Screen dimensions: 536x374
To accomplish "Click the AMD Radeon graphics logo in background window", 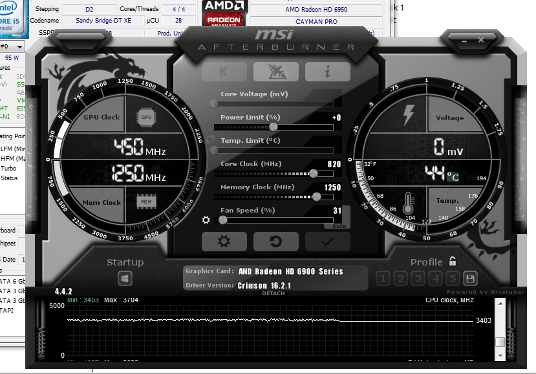I will [224, 13].
